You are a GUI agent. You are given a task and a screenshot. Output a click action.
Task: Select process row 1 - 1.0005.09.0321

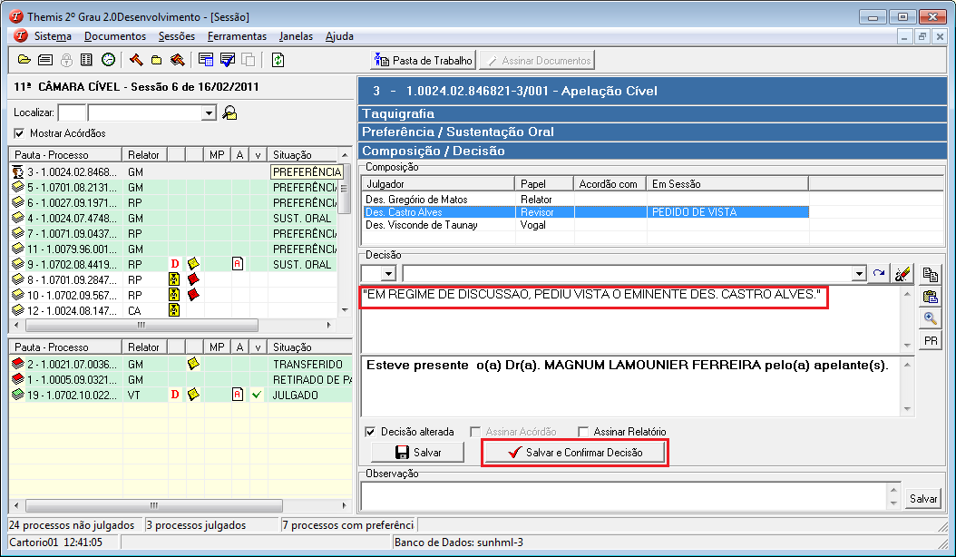coord(181,379)
